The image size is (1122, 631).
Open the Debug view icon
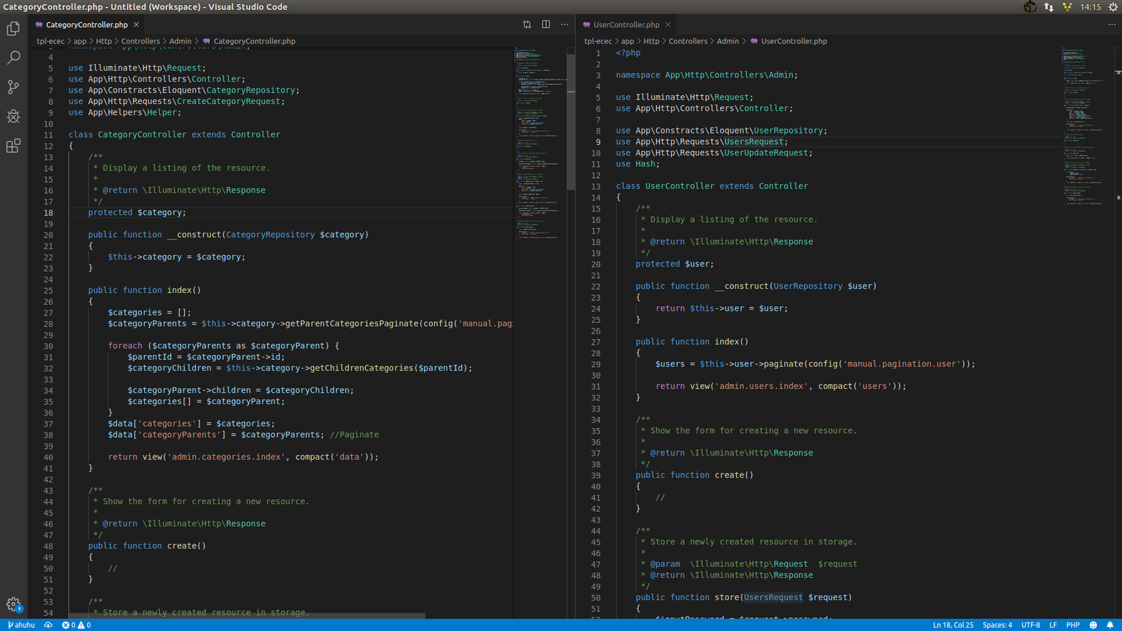click(14, 116)
